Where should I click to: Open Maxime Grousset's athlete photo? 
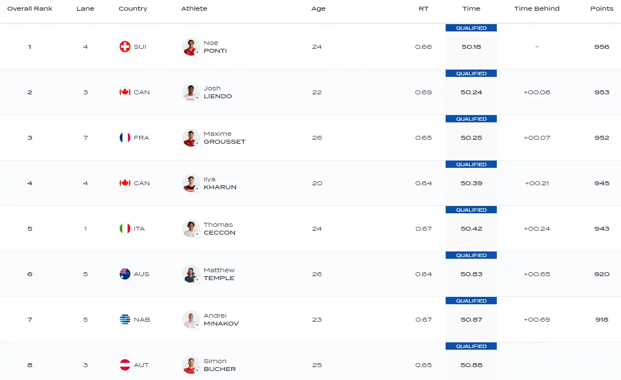191,138
